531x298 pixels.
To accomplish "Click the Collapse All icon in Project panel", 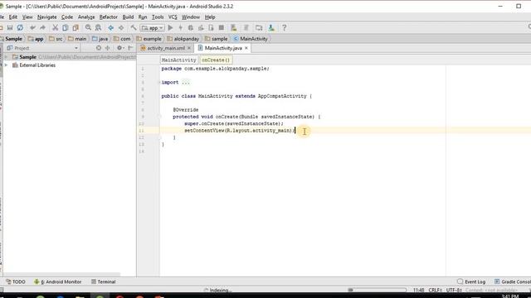I will point(108,48).
